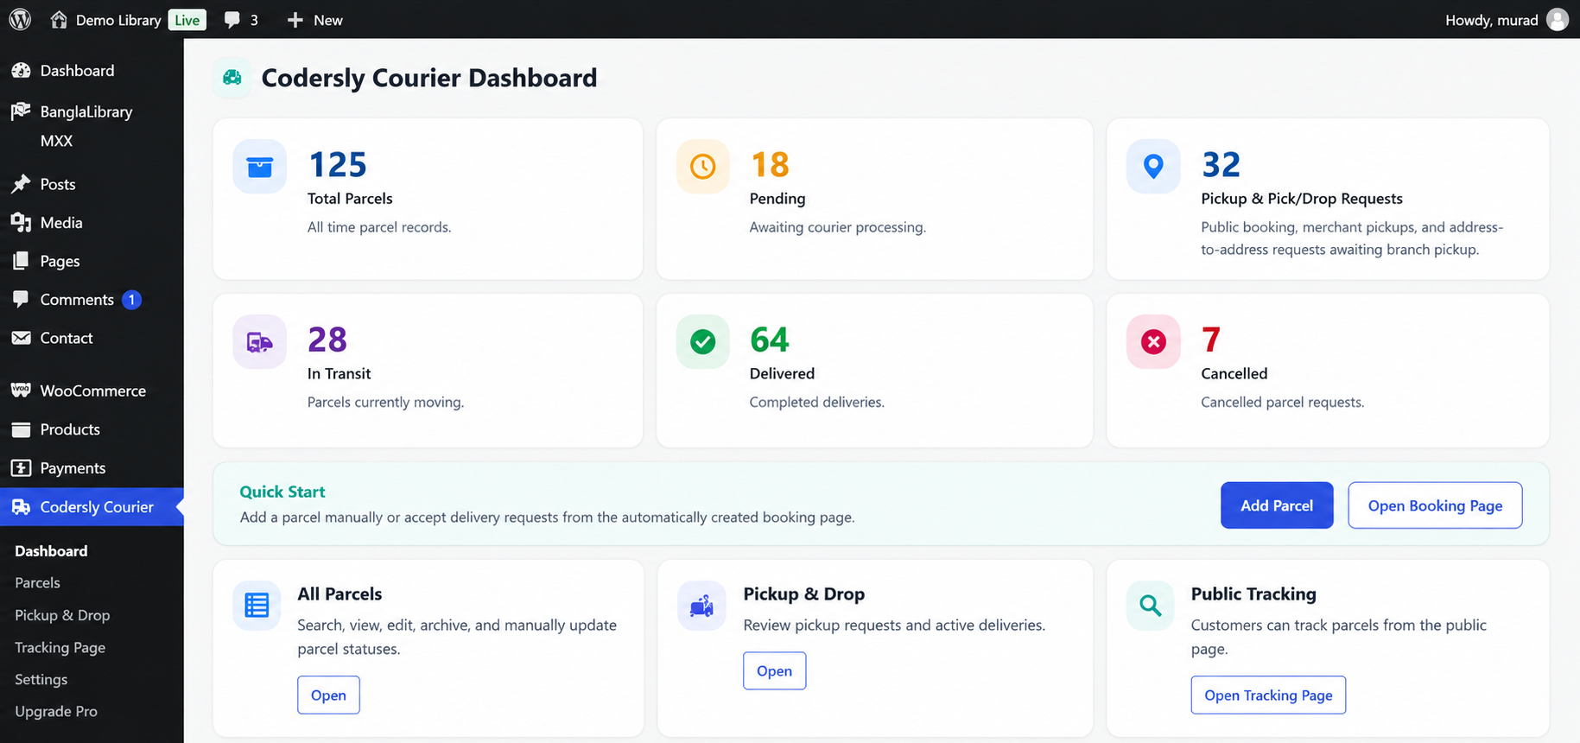Image resolution: width=1580 pixels, height=743 pixels.
Task: Click the Total Parcels box icon
Action: coord(259,166)
